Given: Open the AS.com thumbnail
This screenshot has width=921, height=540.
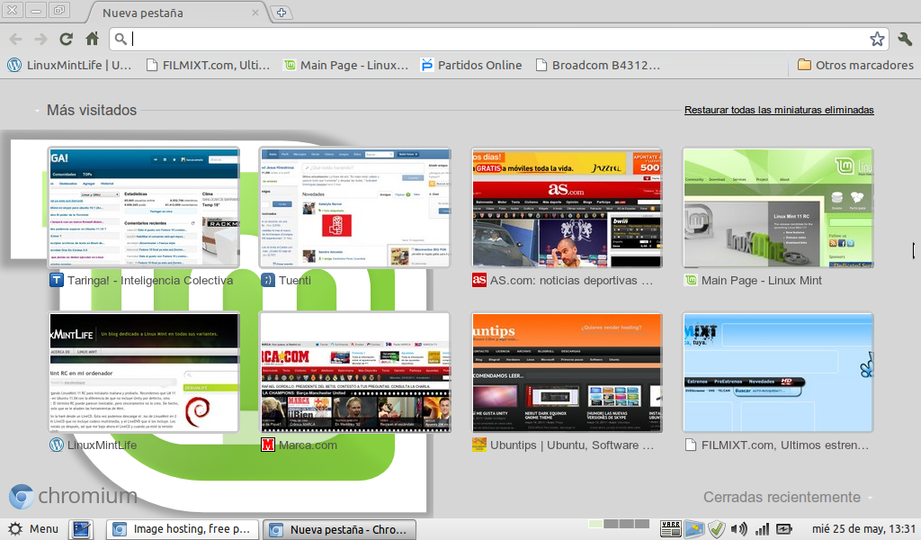Looking at the screenshot, I should pos(567,207).
